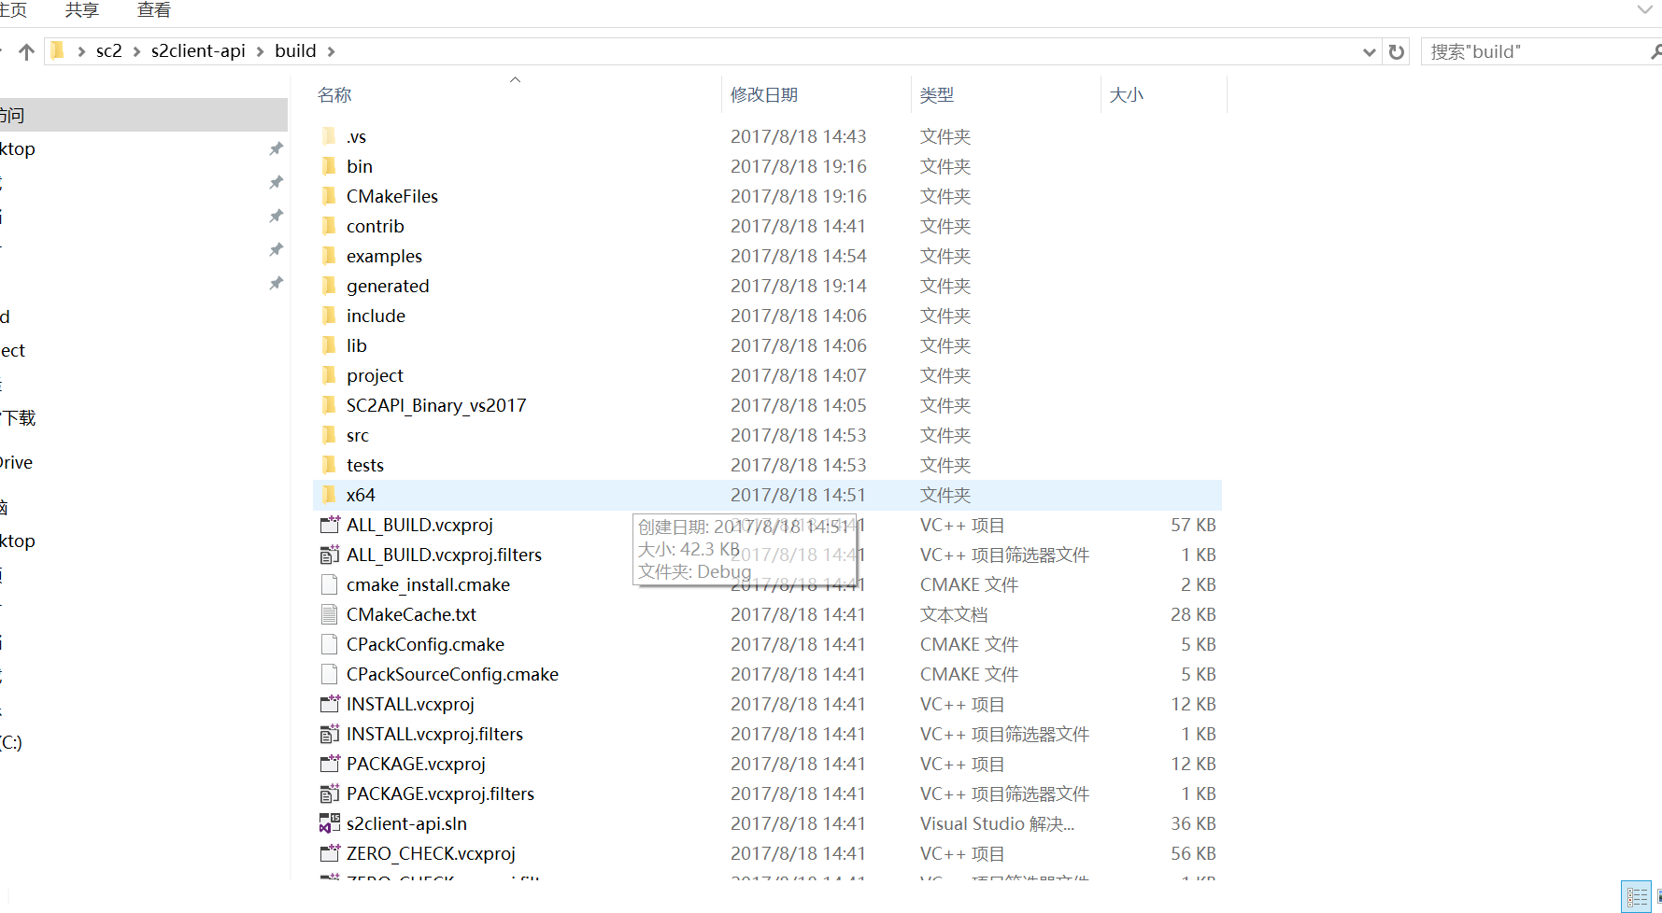Open the x64 folder icon

(329, 495)
